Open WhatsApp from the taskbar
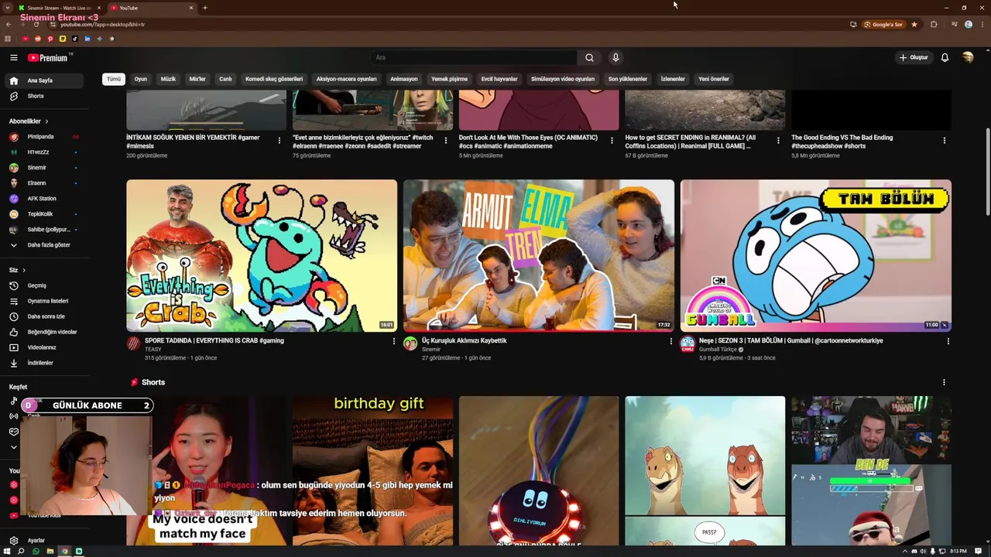Screen dimensions: 991x557 click(x=36, y=551)
